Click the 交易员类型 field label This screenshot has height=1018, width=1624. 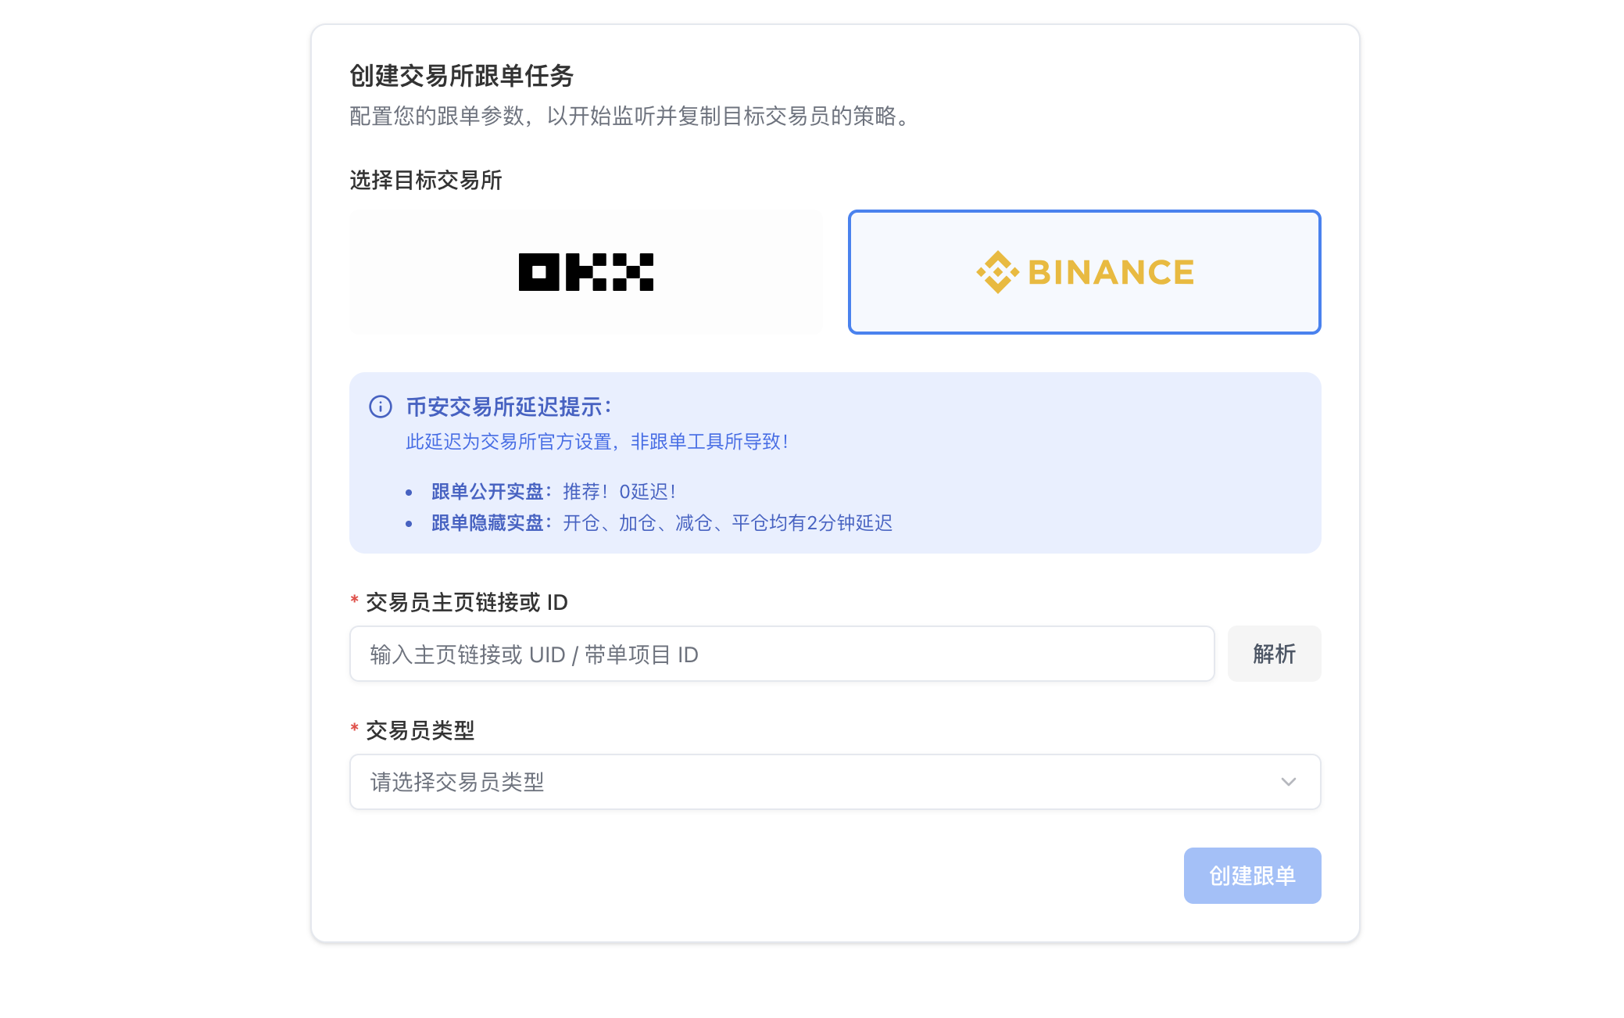[420, 730]
